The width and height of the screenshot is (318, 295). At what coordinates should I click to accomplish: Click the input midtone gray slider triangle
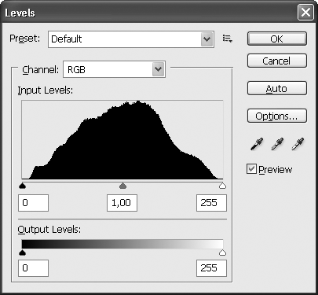pyautogui.click(x=122, y=186)
